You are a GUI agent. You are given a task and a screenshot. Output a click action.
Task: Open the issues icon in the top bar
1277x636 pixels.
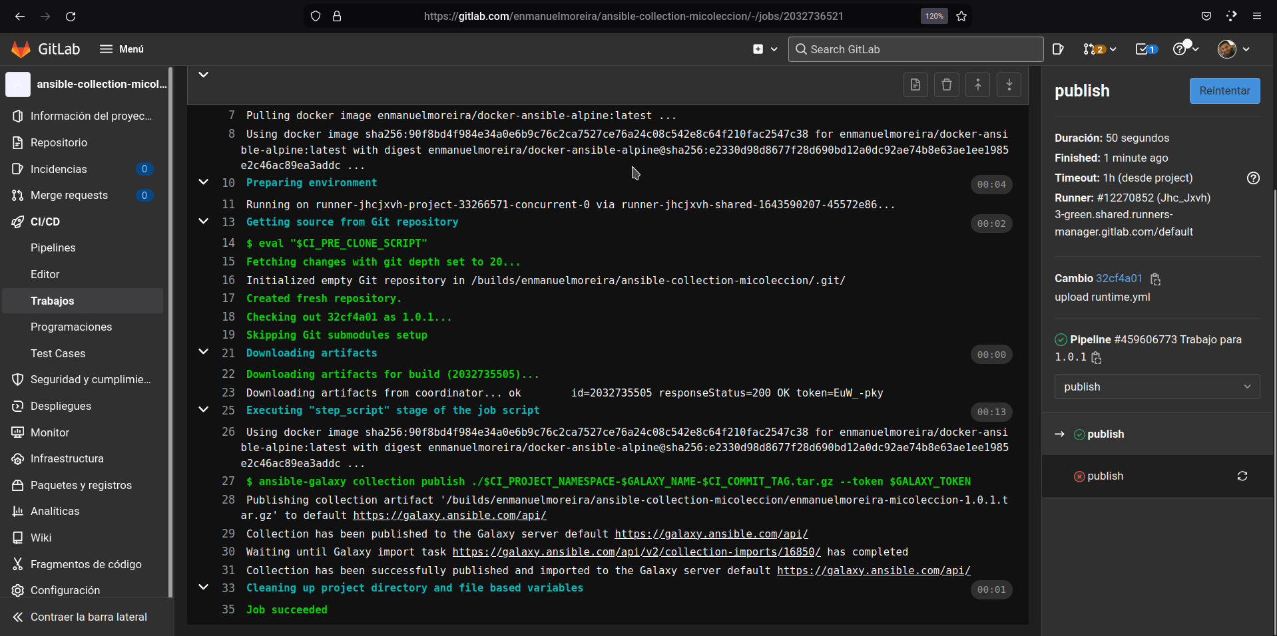coord(1058,49)
